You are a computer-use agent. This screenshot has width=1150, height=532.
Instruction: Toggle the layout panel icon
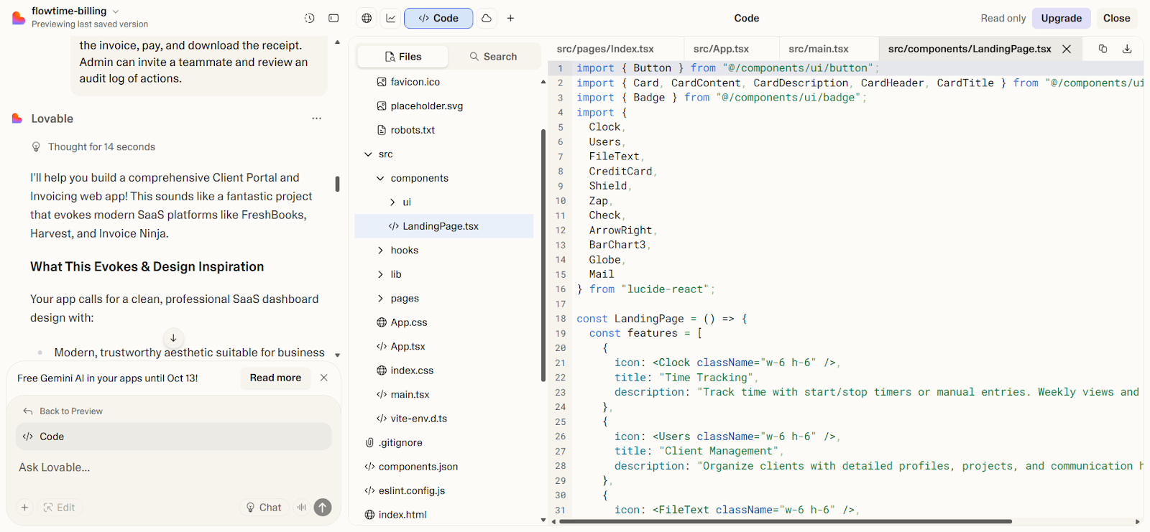tap(333, 18)
